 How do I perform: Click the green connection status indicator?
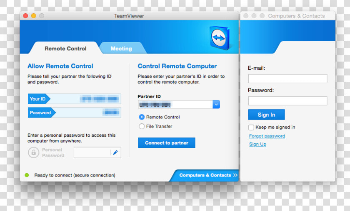coord(27,175)
